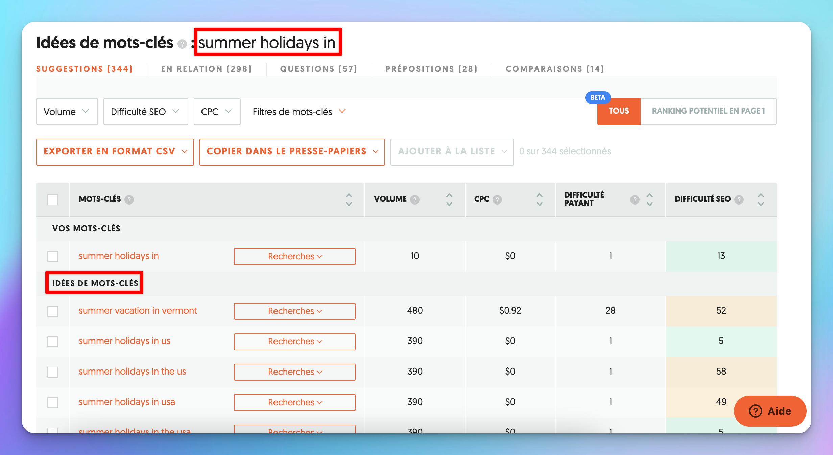Expand Filtres de mots-clés options
This screenshot has width=833, height=455.
[x=299, y=112]
